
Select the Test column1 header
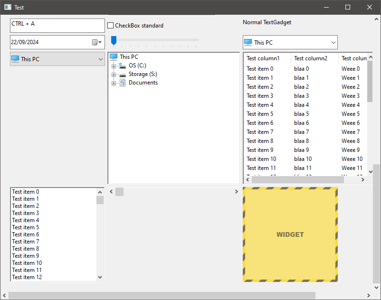tap(267, 58)
